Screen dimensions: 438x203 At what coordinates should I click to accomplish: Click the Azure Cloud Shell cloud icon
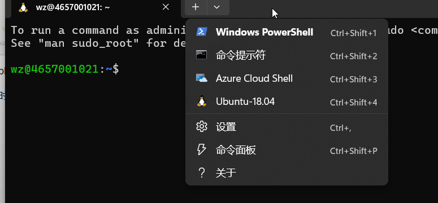click(x=201, y=78)
